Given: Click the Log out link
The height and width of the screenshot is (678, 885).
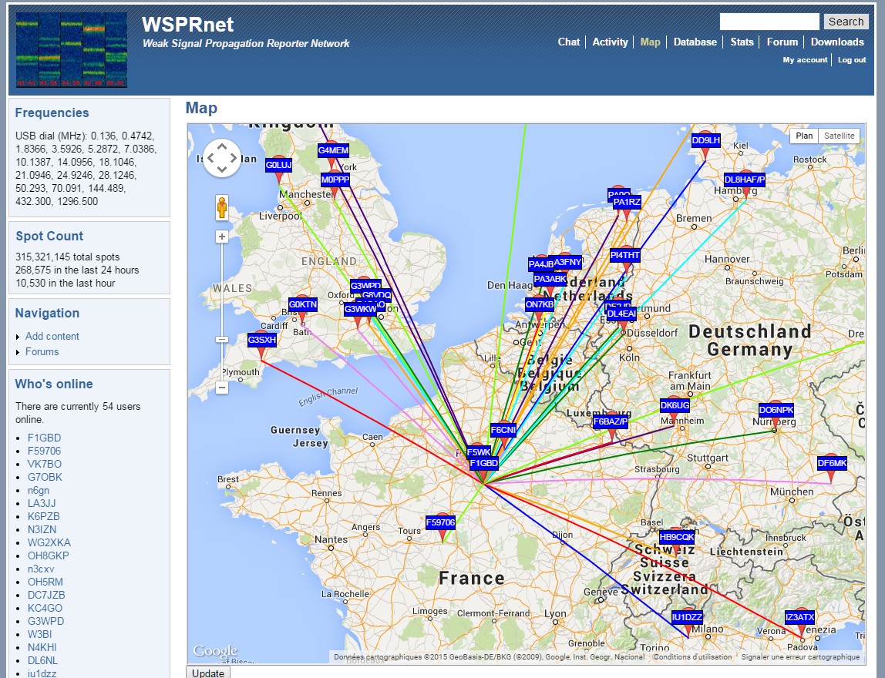Looking at the screenshot, I should (x=852, y=60).
